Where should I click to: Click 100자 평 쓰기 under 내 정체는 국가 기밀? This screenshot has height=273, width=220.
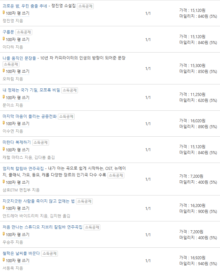pos(18,98)
